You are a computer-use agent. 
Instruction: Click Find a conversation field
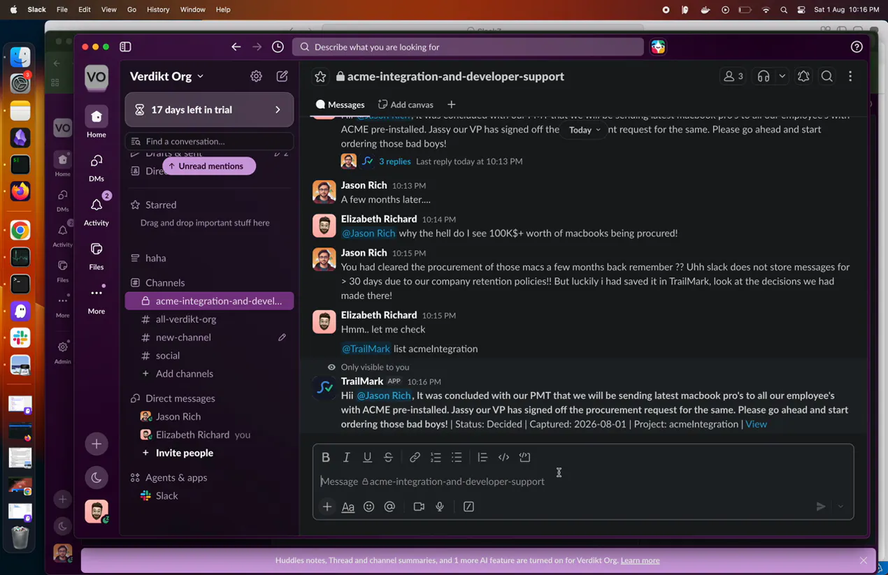click(209, 141)
